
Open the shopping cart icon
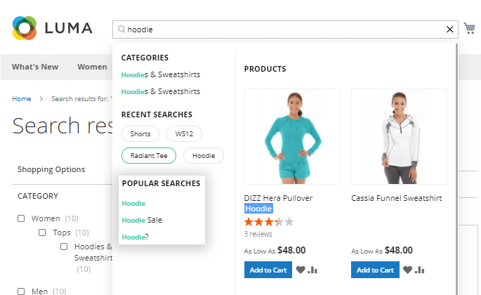click(x=470, y=28)
